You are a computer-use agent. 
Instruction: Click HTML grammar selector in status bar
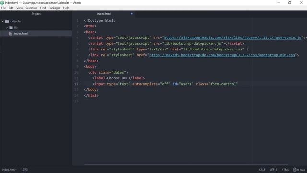point(285,170)
